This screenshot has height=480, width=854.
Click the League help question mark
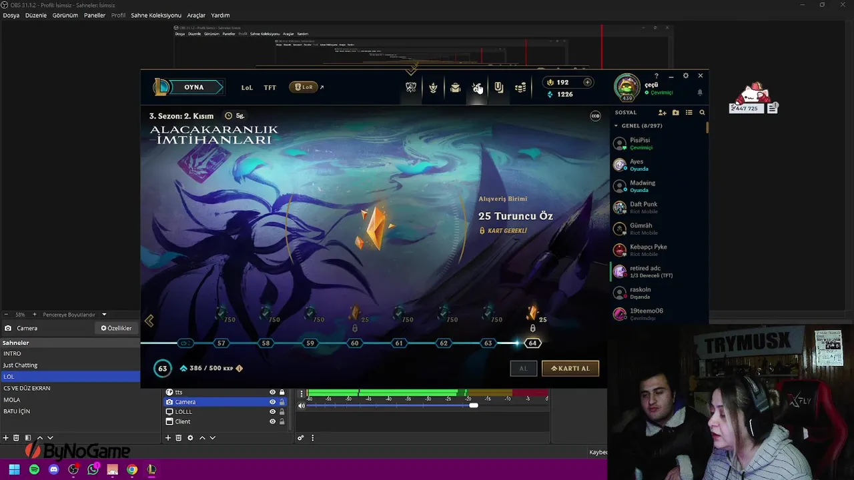click(x=656, y=75)
